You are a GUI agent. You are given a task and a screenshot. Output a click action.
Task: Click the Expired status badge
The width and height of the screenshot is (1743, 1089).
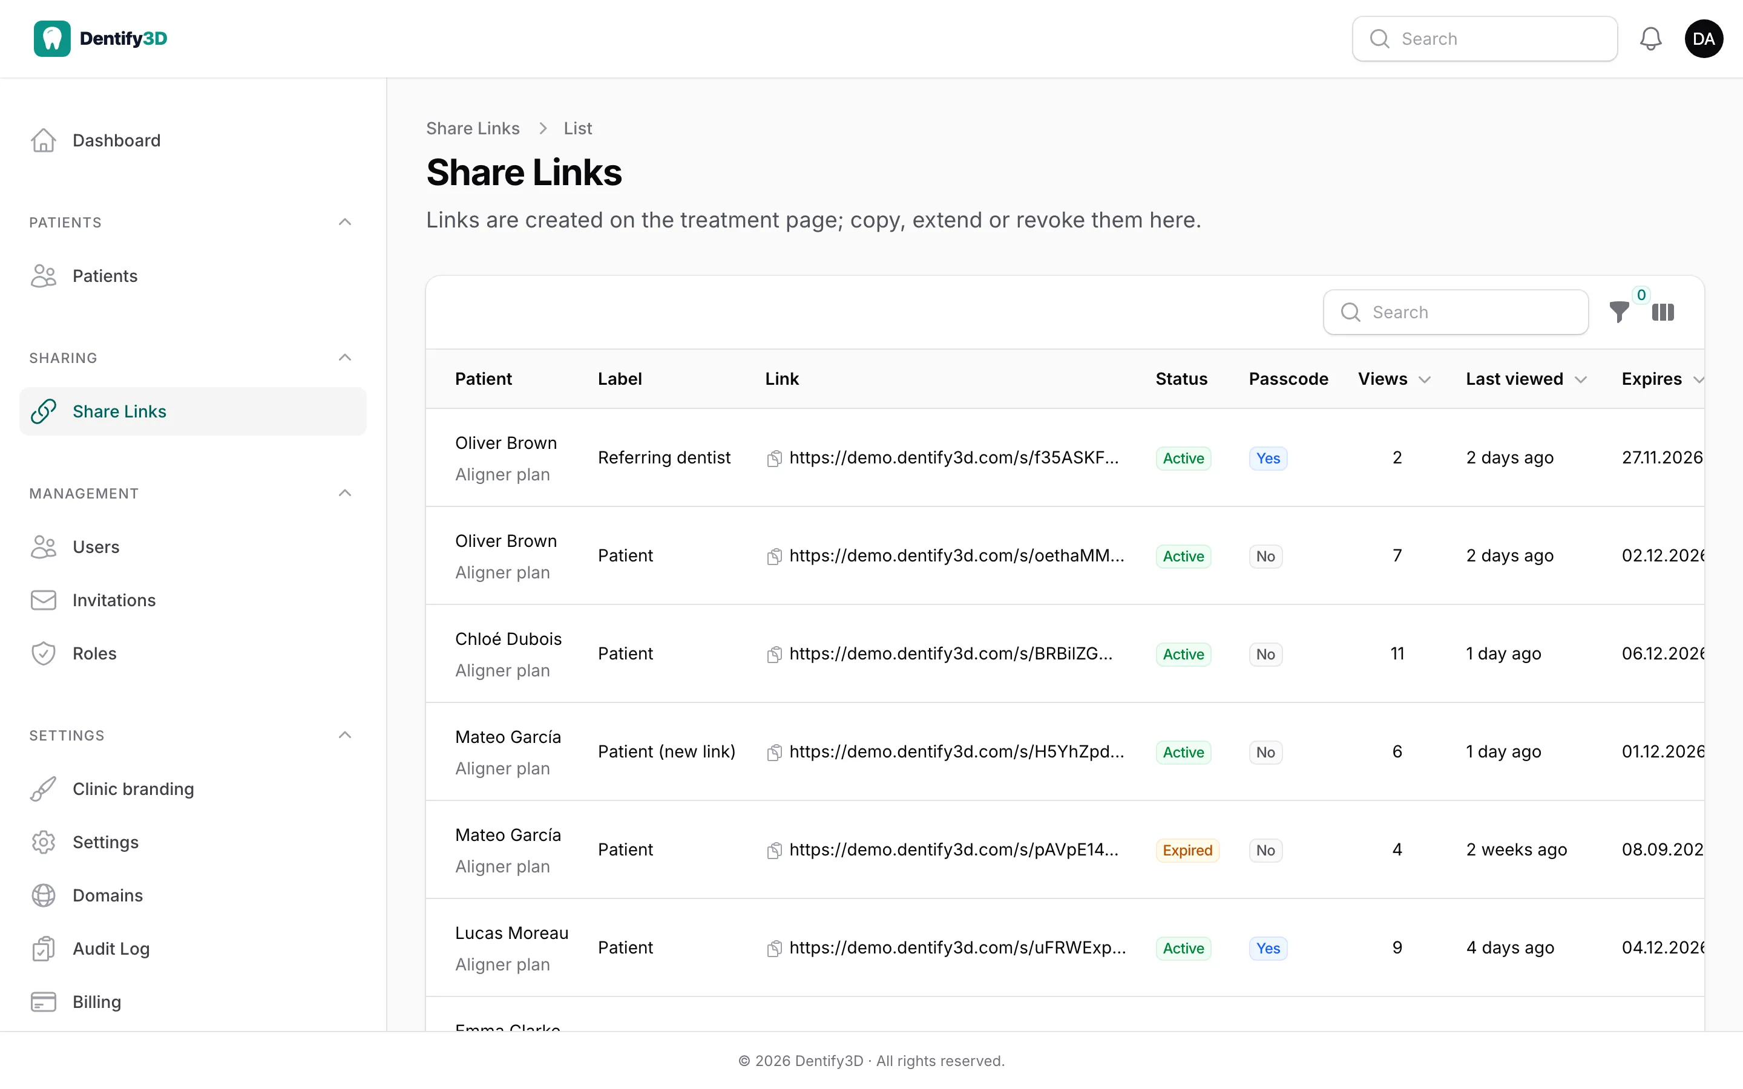coord(1187,850)
